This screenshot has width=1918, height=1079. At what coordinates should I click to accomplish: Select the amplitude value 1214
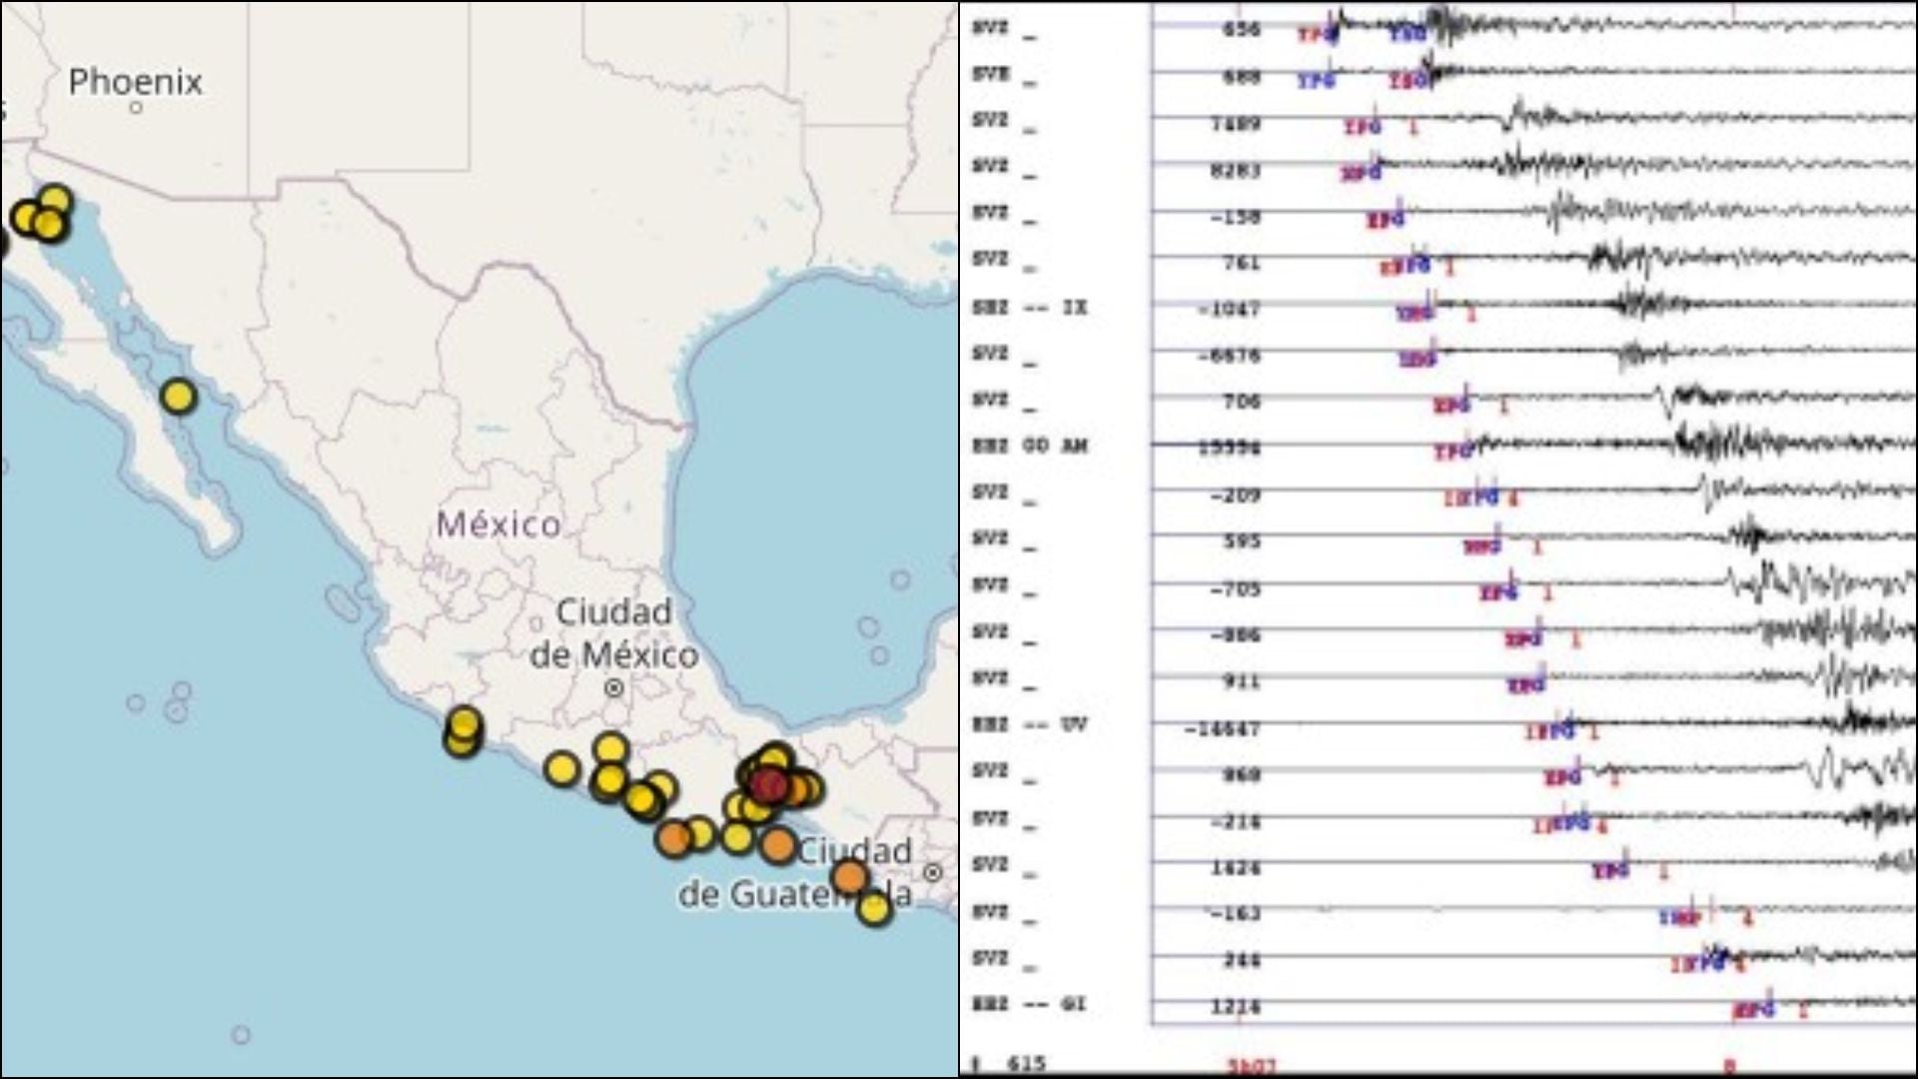click(1235, 1007)
